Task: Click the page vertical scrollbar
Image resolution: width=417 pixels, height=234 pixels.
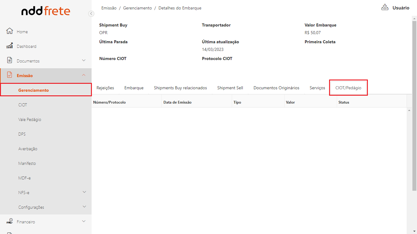Action: tap(414, 104)
